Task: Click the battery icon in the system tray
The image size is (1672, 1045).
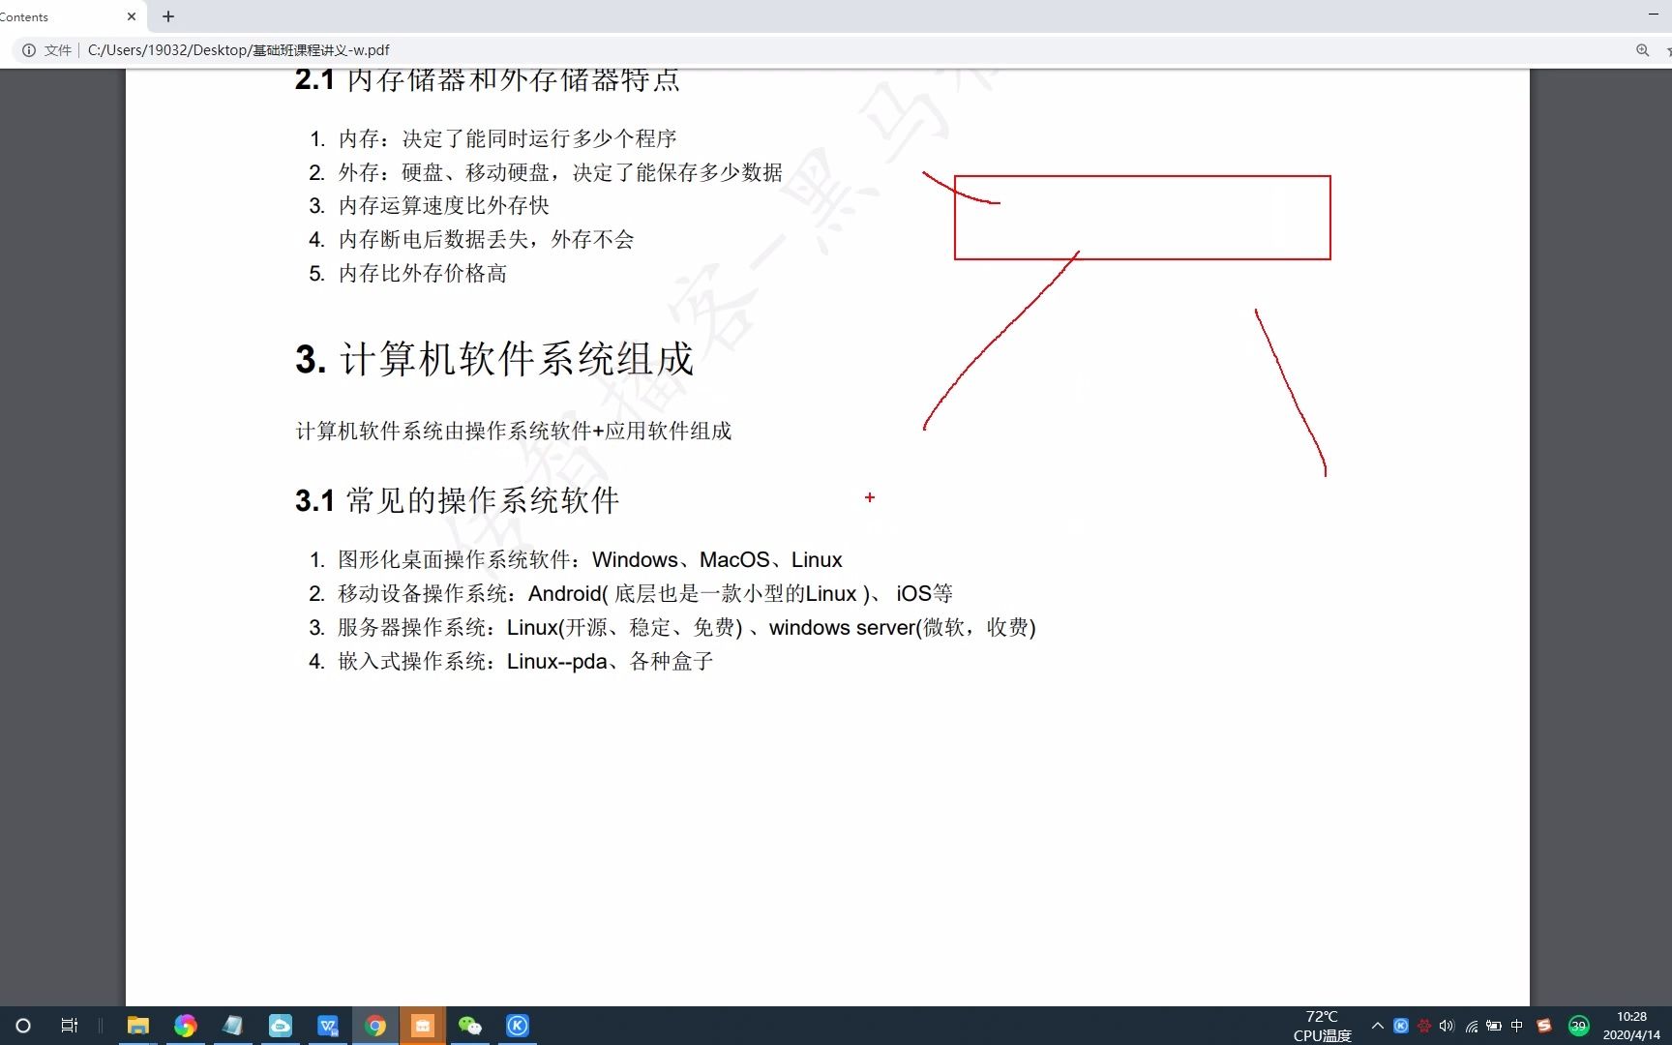Action: tap(1495, 1026)
